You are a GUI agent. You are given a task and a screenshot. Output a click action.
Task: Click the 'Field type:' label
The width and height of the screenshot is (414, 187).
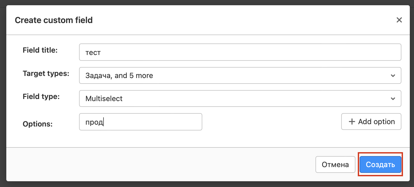point(41,96)
